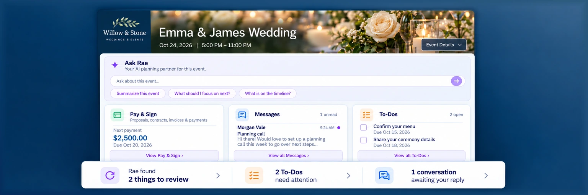Viewport: 588px width, 195px height.
Task: Open the 1 conversation awaiting reply chevron
Action: tap(486, 176)
